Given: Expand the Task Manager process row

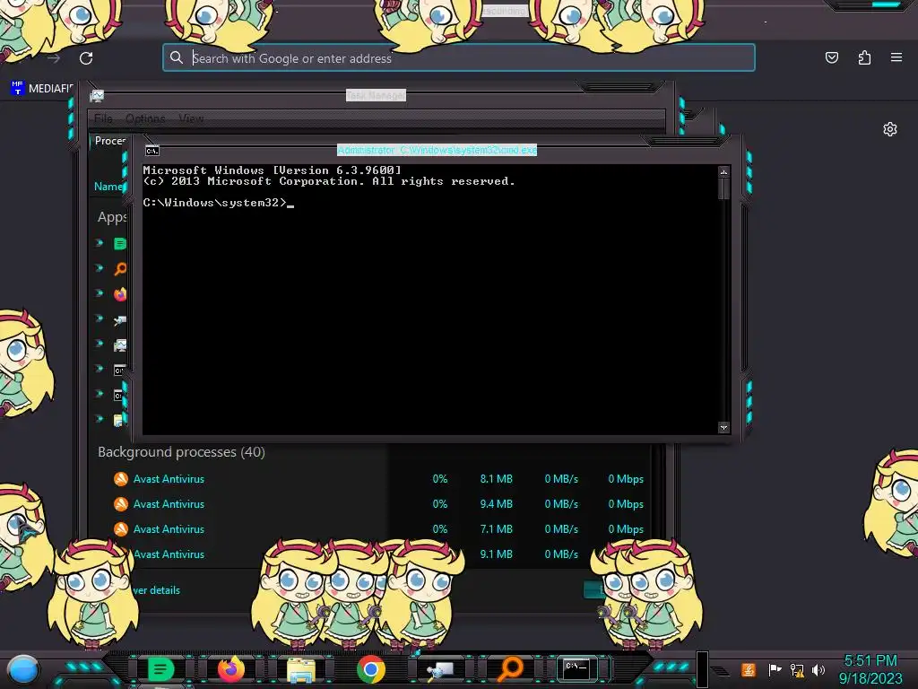Looking at the screenshot, I should coord(100,344).
